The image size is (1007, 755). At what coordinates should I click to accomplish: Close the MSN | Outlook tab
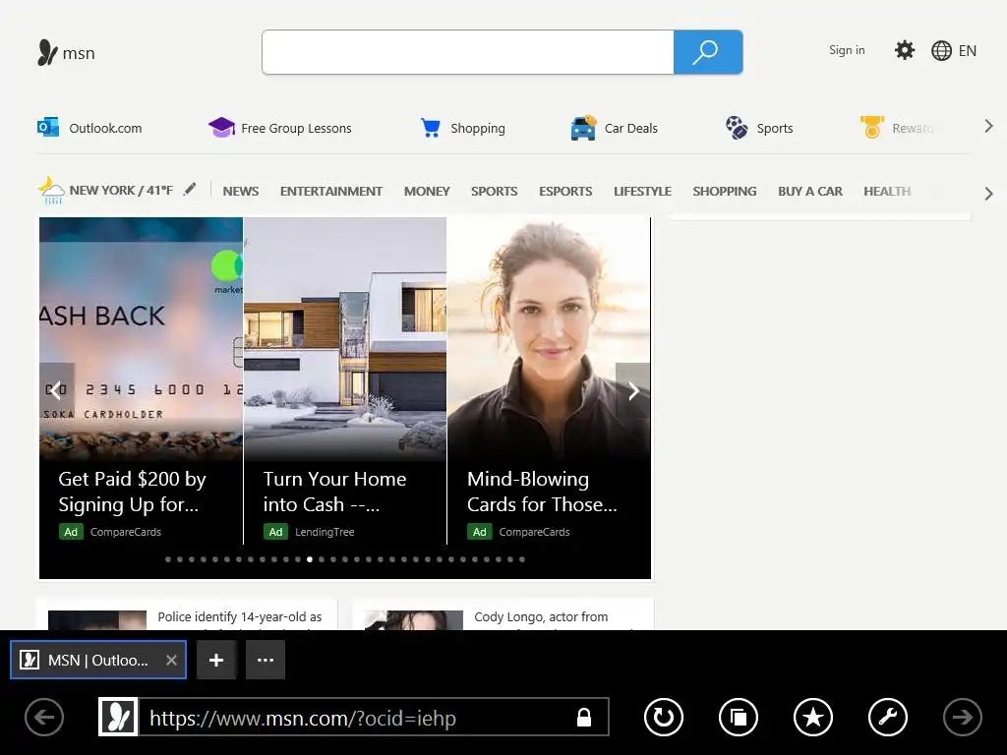(171, 660)
